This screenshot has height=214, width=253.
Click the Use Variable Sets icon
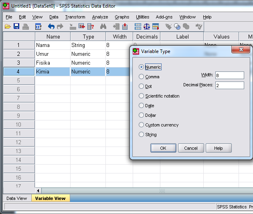coord(177,26)
